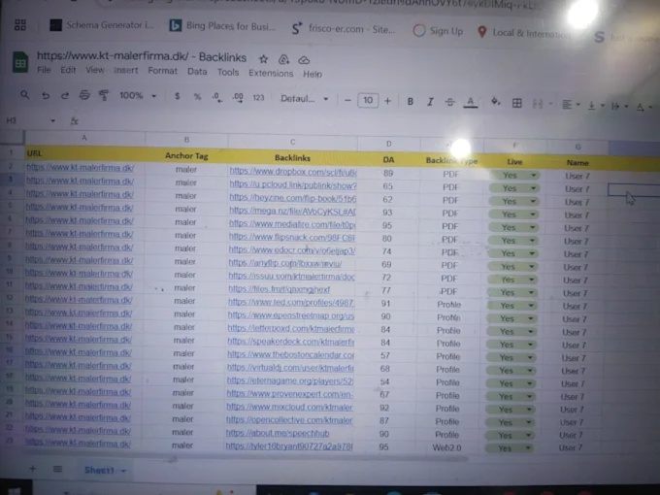660x495 pixels.
Task: Open the borders tool
Action: pos(517,103)
